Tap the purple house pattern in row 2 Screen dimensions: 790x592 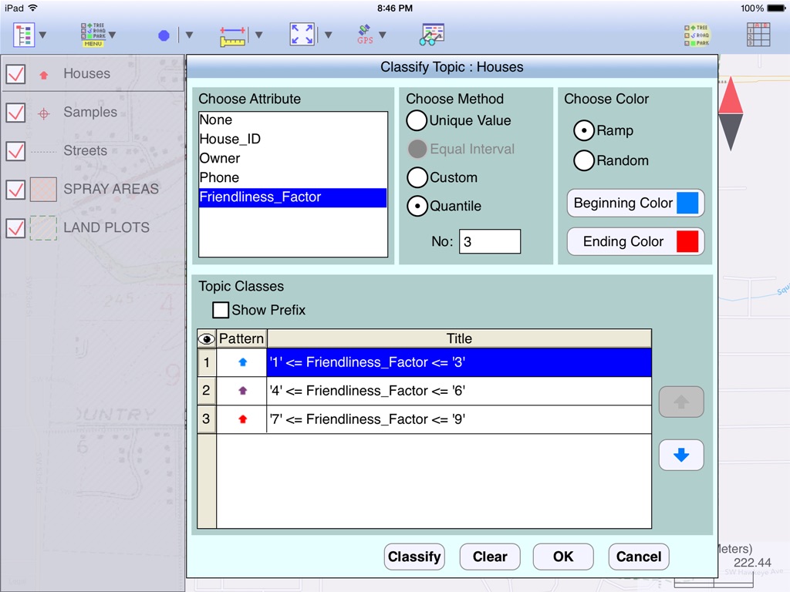(242, 390)
